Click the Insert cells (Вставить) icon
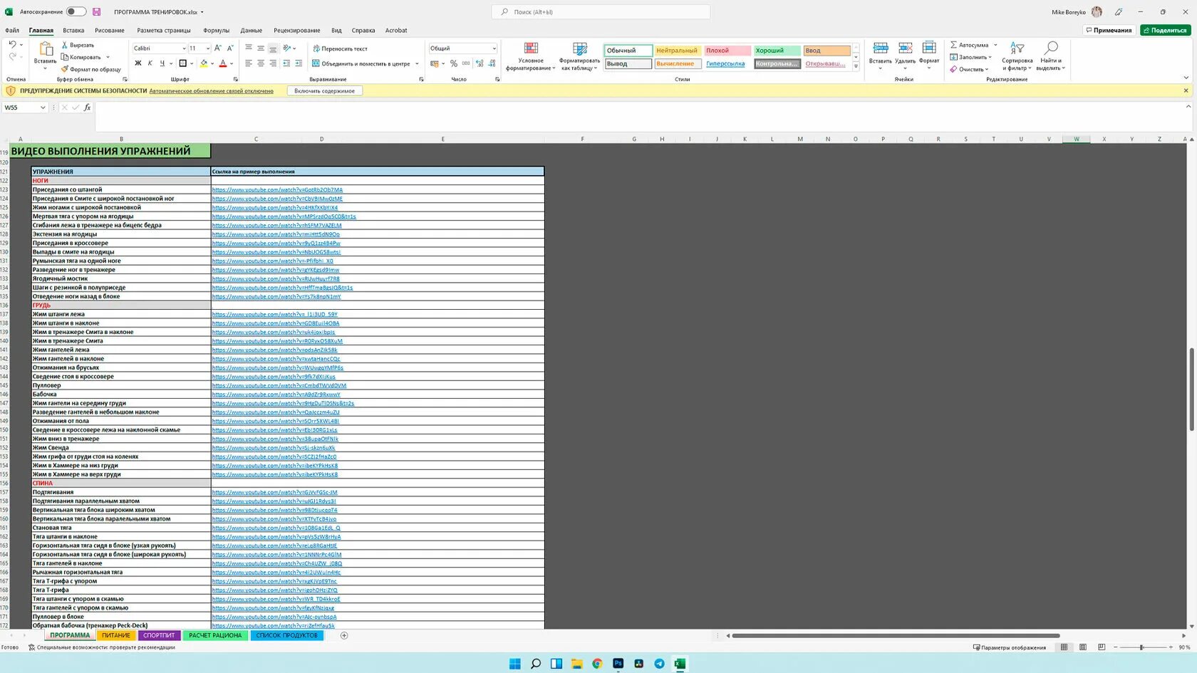This screenshot has height=673, width=1197. [881, 48]
